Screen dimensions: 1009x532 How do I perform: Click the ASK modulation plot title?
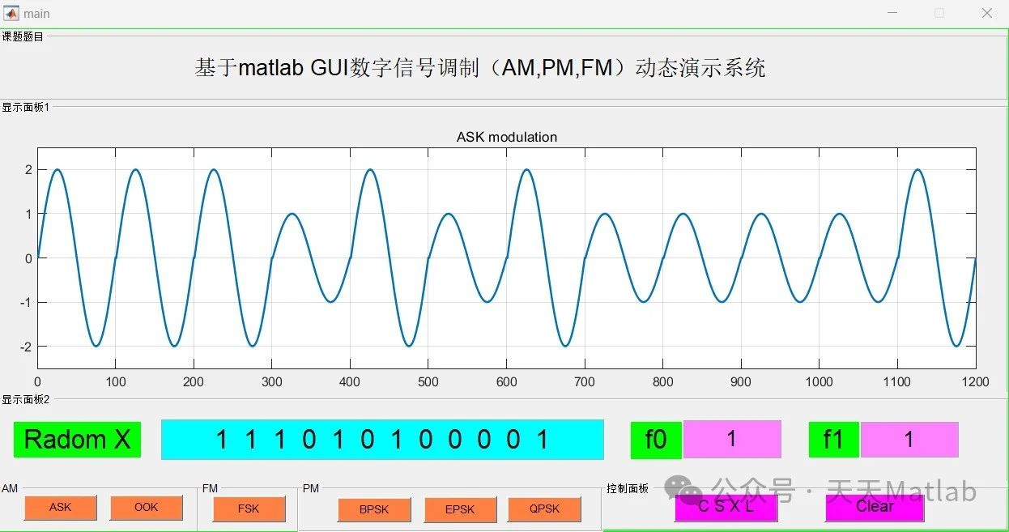pos(506,137)
